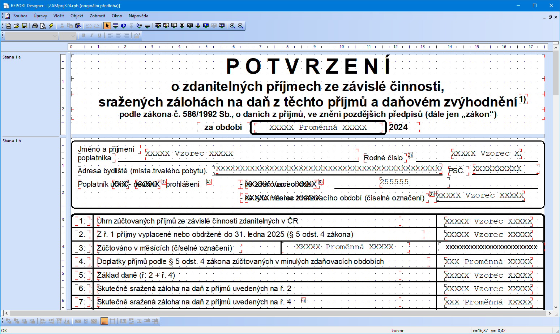Open the Zobrazit menu
The height and width of the screenshot is (334, 560).
click(97, 16)
